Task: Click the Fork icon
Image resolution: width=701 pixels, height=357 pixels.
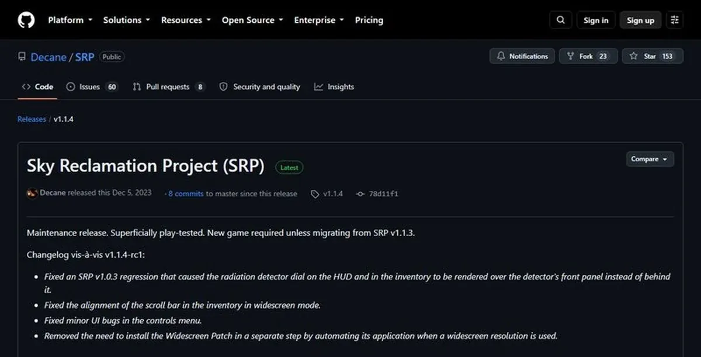Action: tap(571, 56)
